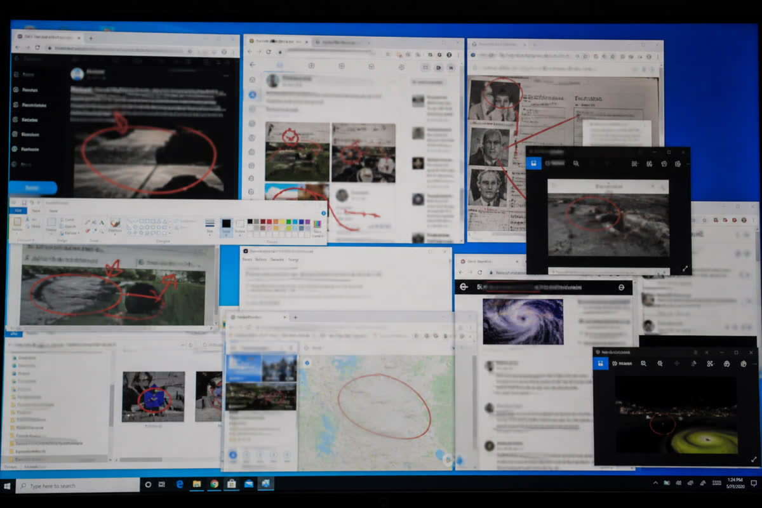Open File Explorer from the taskbar

coord(197,485)
